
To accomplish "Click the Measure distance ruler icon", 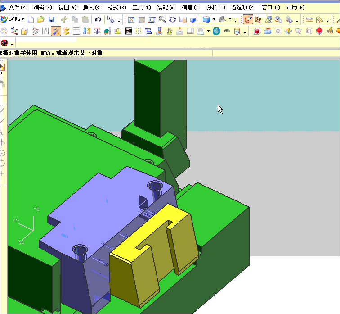I will [x=309, y=20].
